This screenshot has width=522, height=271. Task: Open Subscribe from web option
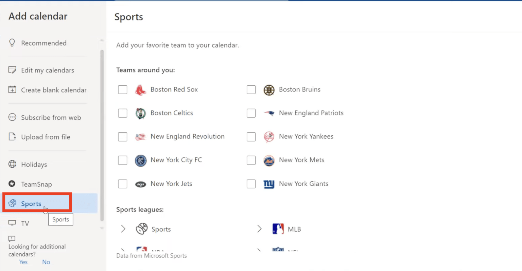coord(51,118)
